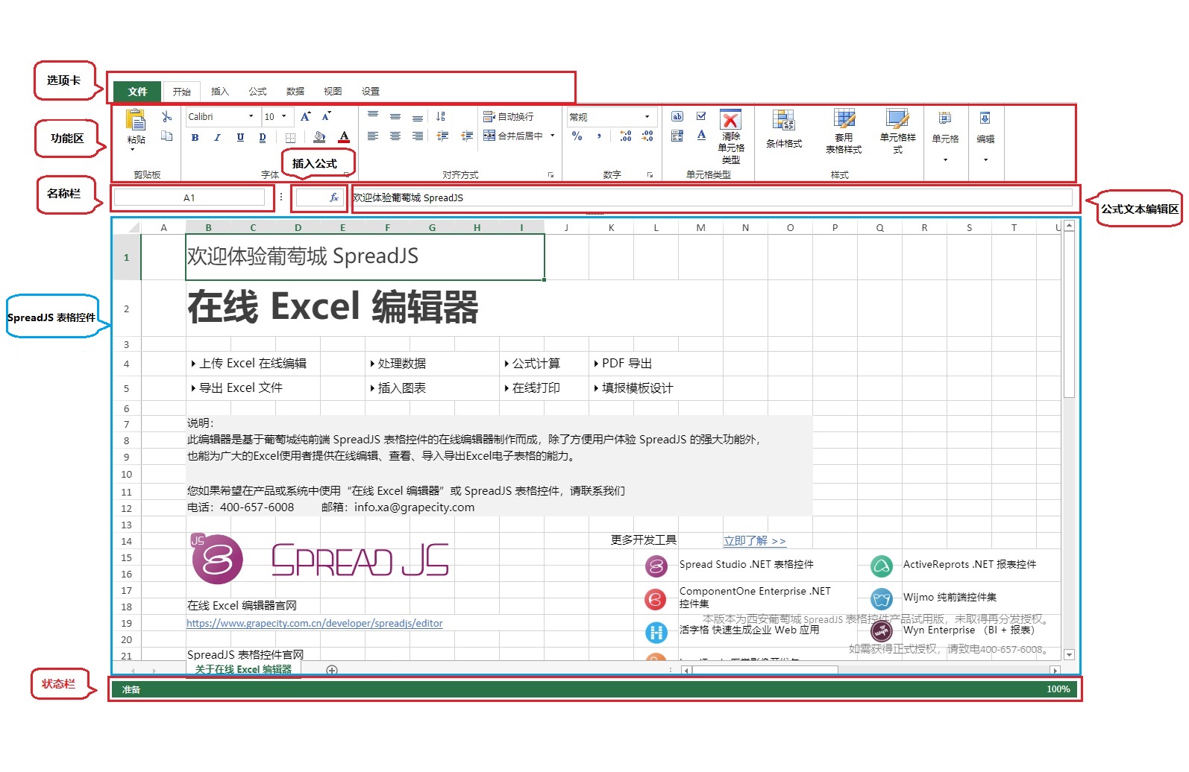Image resolution: width=1189 pixels, height=772 pixels.
Task: Pick fill color paint bucket
Action: click(x=319, y=137)
